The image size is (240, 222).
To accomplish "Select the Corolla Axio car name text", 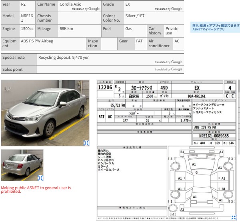I will click(70, 4).
